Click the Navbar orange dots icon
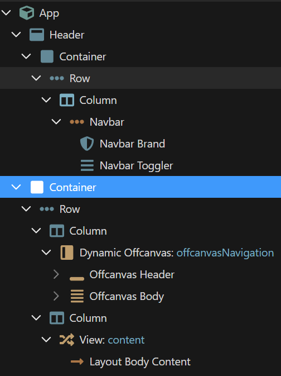This screenshot has width=281, height=376. [x=77, y=122]
